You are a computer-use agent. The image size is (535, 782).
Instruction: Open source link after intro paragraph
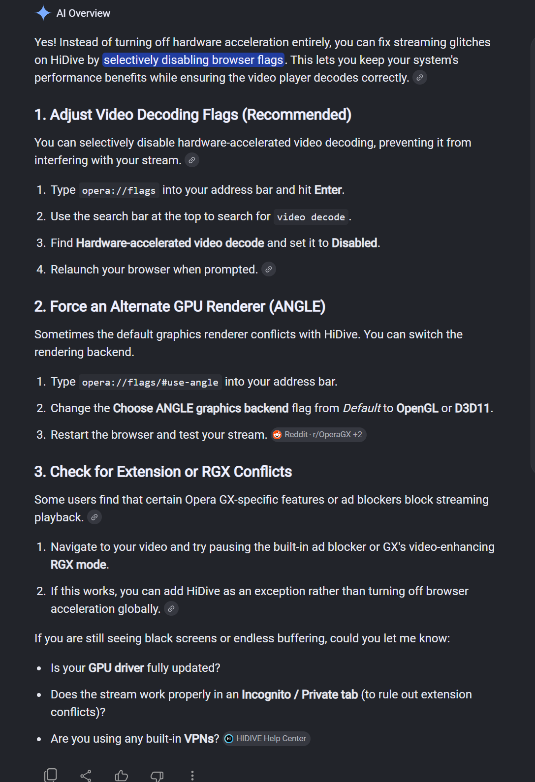[420, 78]
